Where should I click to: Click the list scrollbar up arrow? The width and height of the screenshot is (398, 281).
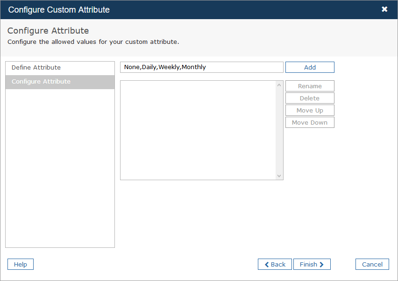pos(279,85)
